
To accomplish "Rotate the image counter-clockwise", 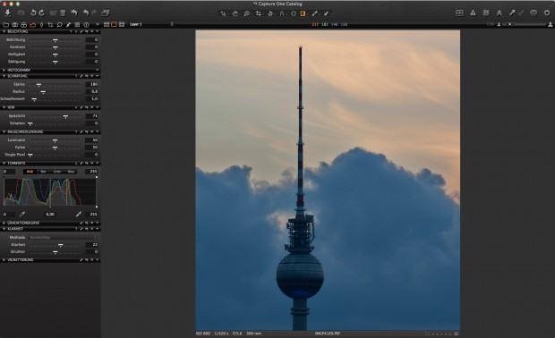I will (x=33, y=13).
